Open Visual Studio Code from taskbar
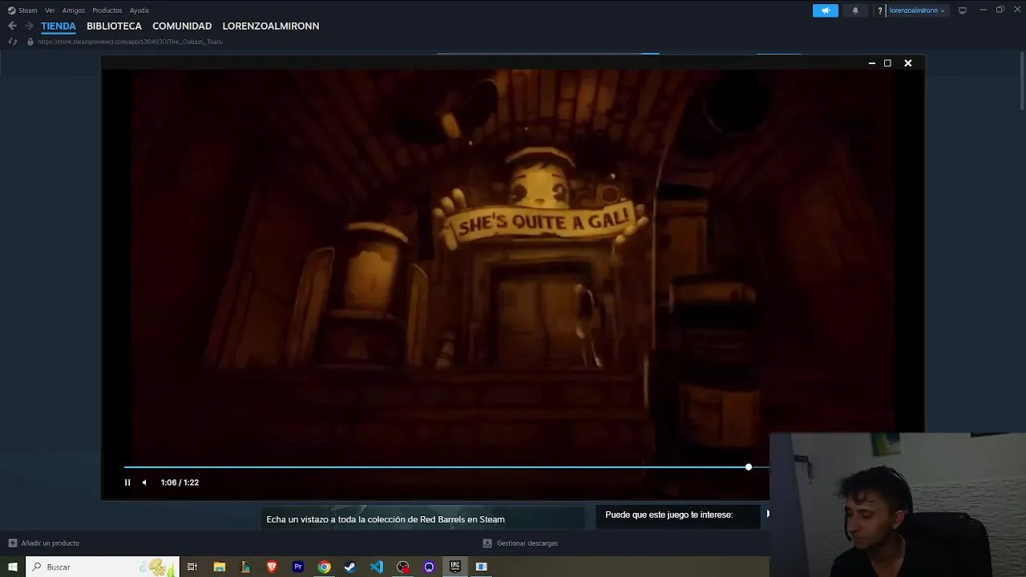 tap(377, 567)
